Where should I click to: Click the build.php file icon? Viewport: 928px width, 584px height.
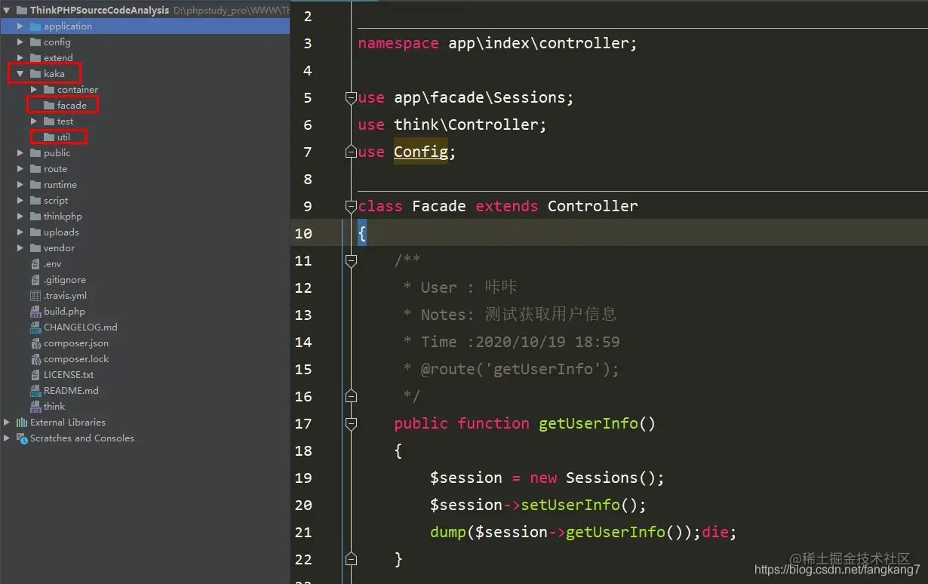click(x=35, y=312)
